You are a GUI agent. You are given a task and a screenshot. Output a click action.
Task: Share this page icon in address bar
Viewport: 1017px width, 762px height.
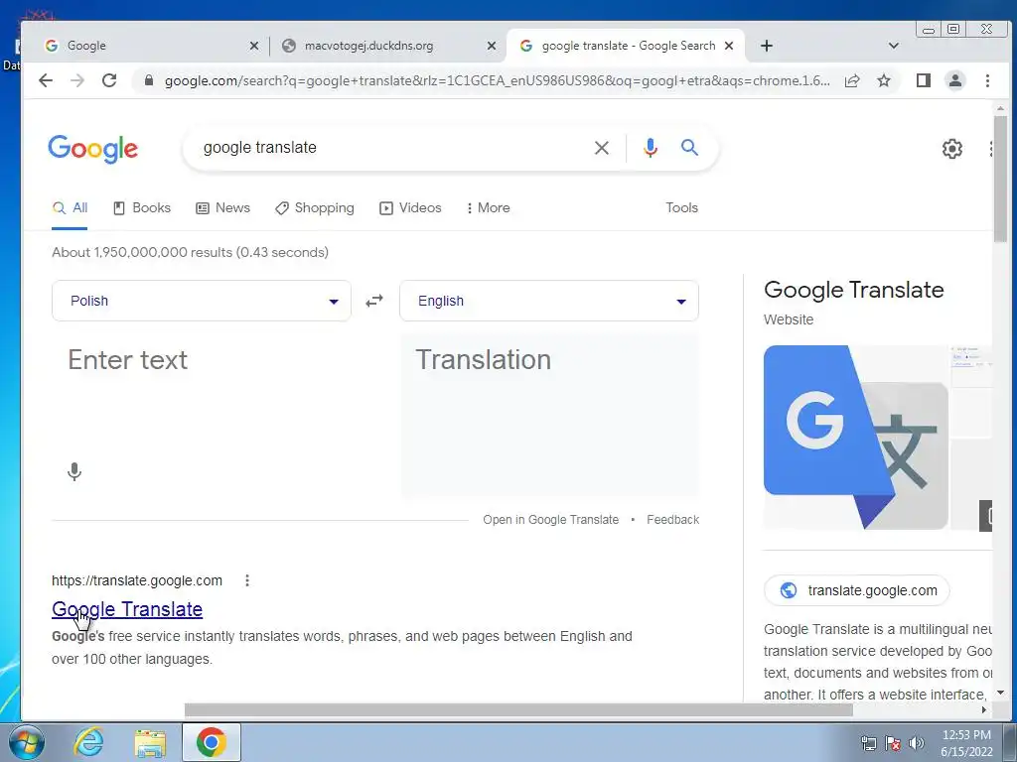click(852, 80)
